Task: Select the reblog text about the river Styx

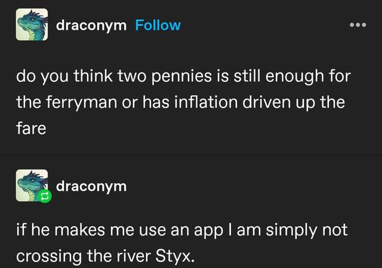Action: [179, 243]
